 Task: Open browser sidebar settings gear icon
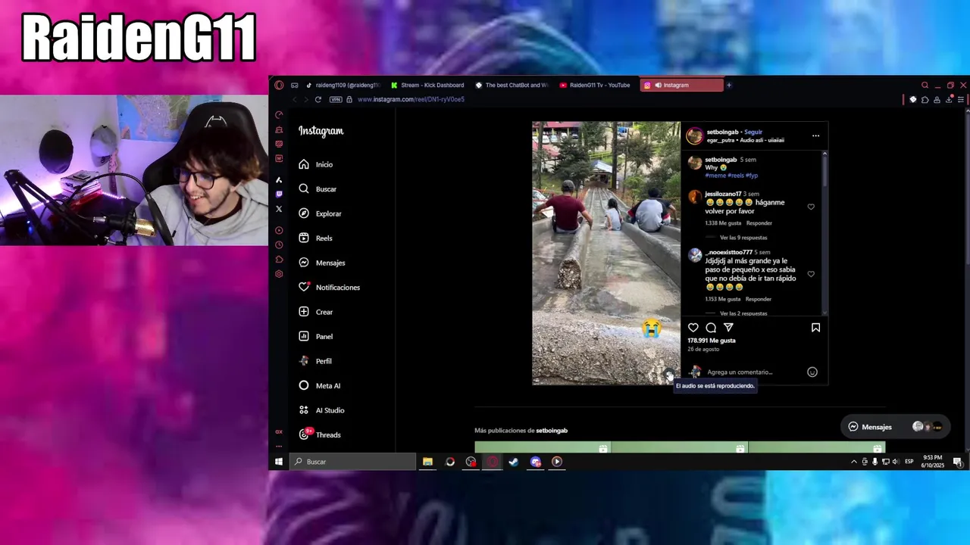click(279, 274)
